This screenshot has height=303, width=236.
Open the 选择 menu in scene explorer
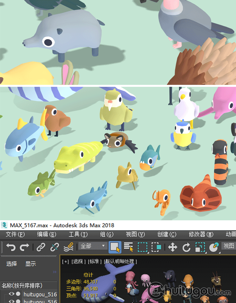click(12, 264)
